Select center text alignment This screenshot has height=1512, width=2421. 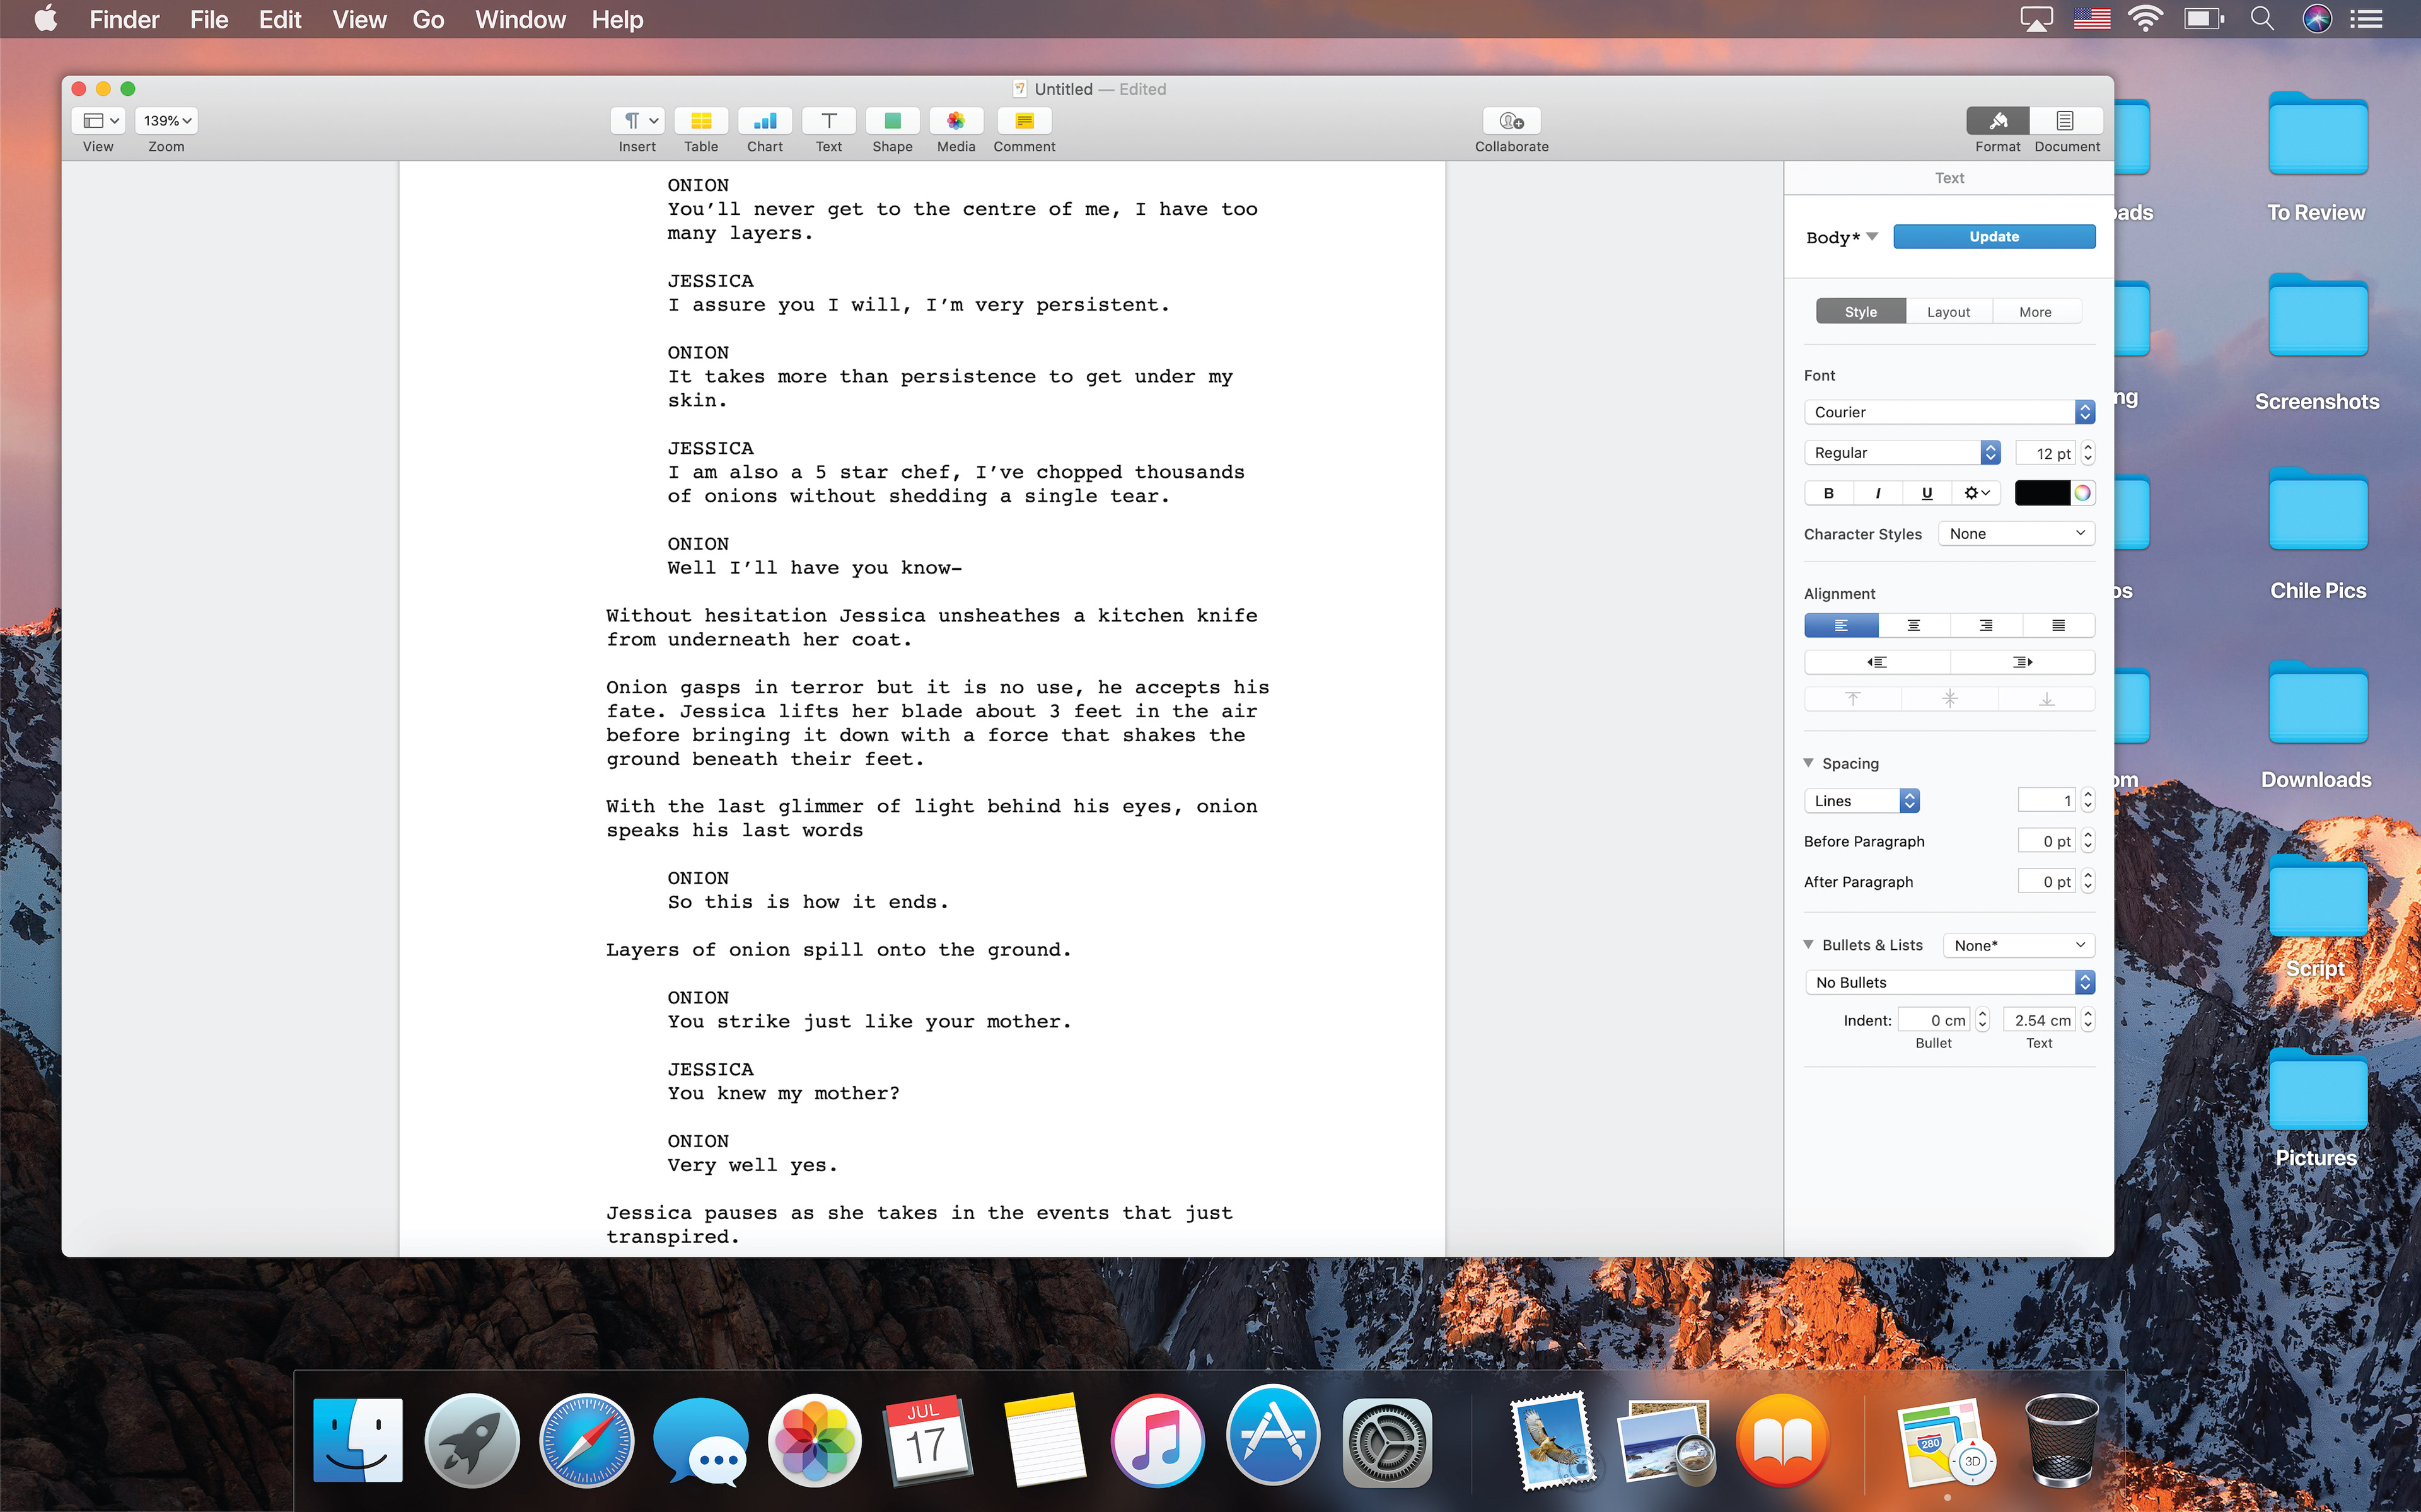1914,625
